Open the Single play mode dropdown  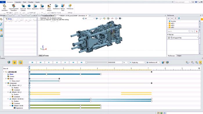tap(137, 62)
